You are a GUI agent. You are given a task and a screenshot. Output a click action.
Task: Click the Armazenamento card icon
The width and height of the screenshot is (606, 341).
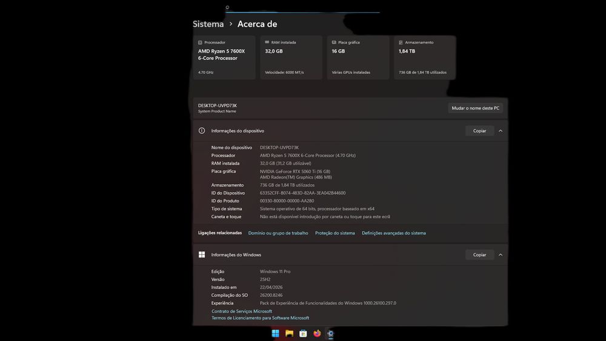click(401, 42)
